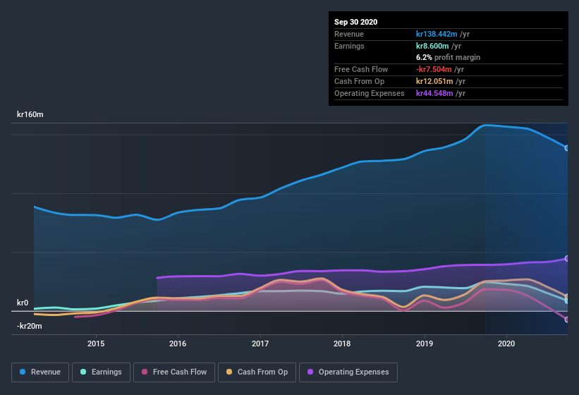The width and height of the screenshot is (579, 395).
Task: Click the Earnings row label in tooltip
Action: tap(349, 46)
